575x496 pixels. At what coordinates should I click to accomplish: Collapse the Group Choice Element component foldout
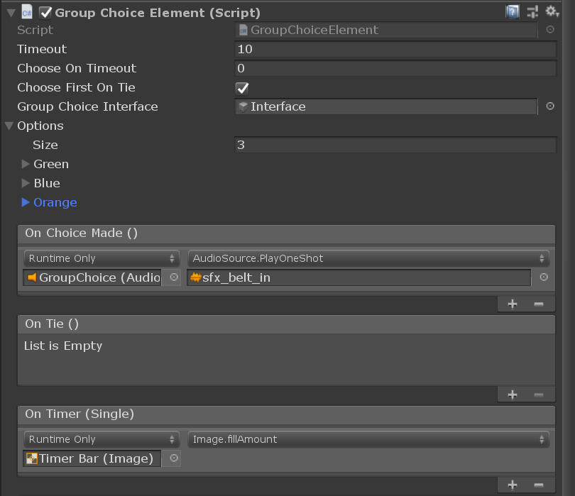pyautogui.click(x=11, y=13)
